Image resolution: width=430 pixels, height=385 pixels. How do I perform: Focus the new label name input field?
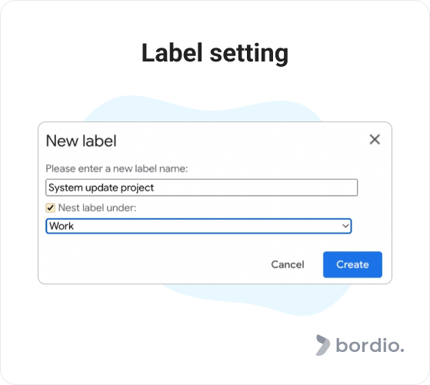coord(202,188)
